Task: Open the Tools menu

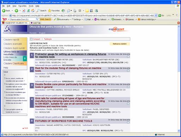Action: pyautogui.click(x=31, y=6)
